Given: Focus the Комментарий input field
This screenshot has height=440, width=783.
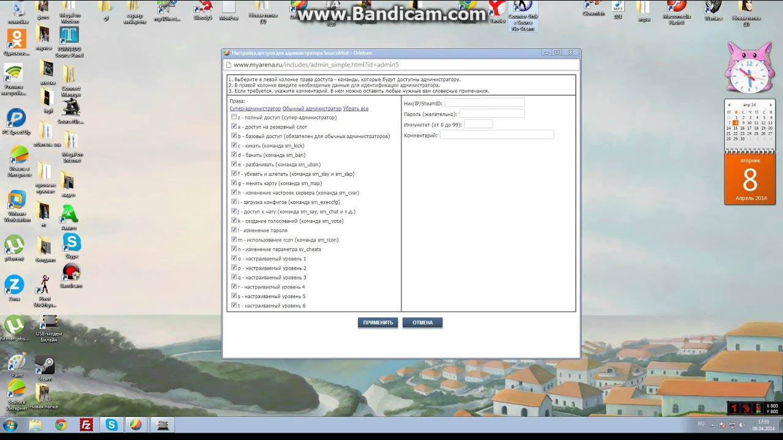Looking at the screenshot, I should coord(497,134).
